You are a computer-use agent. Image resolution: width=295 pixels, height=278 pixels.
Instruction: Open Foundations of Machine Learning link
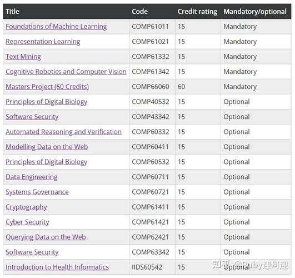(56, 27)
